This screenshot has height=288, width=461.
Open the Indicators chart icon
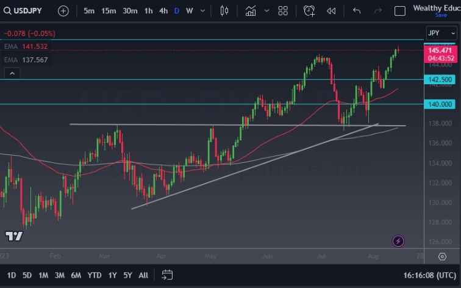pyautogui.click(x=251, y=11)
